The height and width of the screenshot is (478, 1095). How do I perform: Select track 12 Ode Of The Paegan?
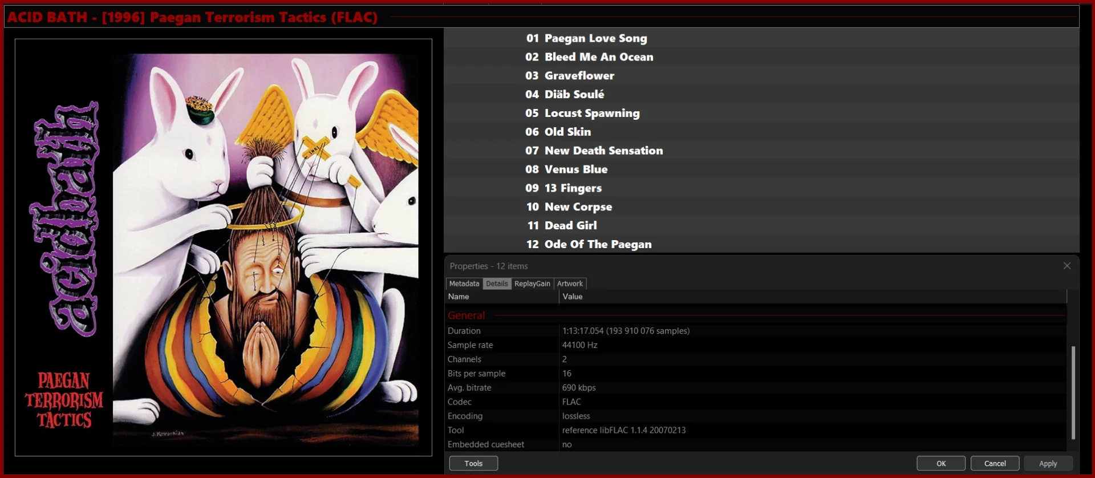[761, 244]
